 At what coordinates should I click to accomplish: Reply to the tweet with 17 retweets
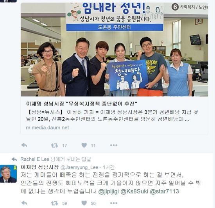(x=24, y=145)
